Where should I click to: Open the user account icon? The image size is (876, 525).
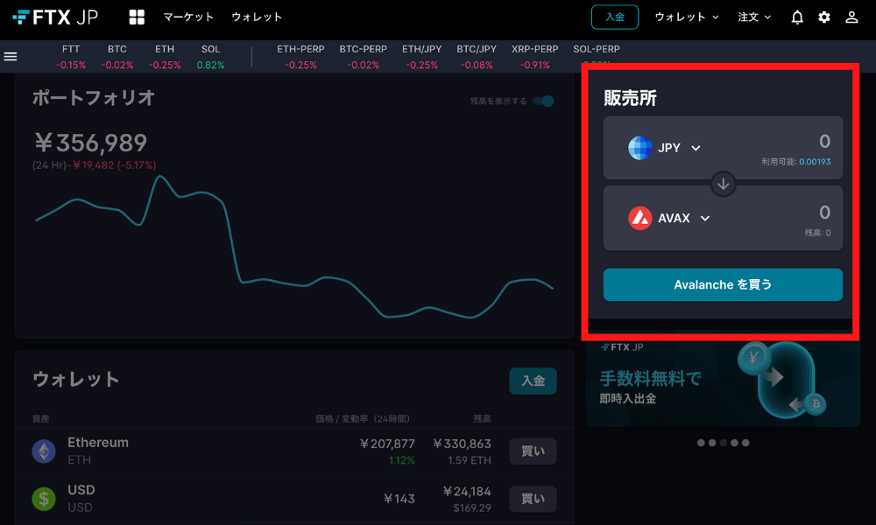[x=851, y=17]
